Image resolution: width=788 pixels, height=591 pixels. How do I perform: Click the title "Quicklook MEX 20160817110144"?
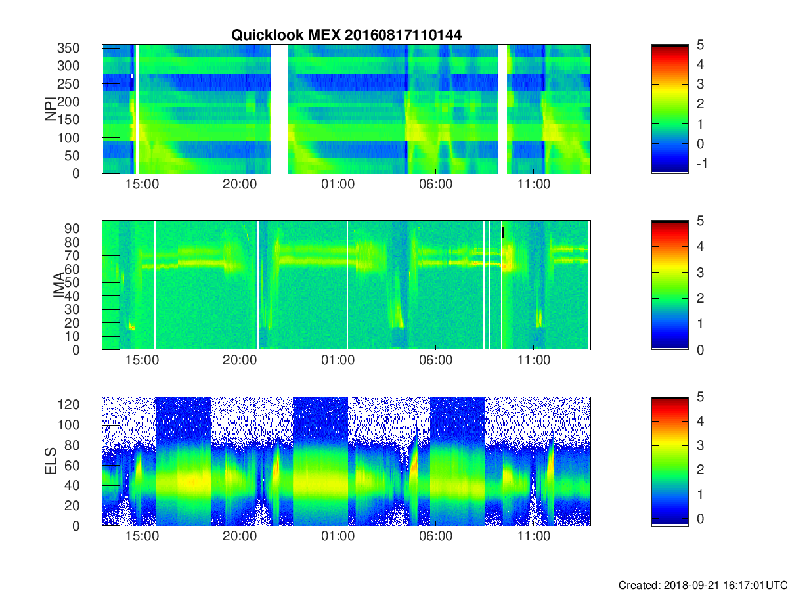[346, 35]
